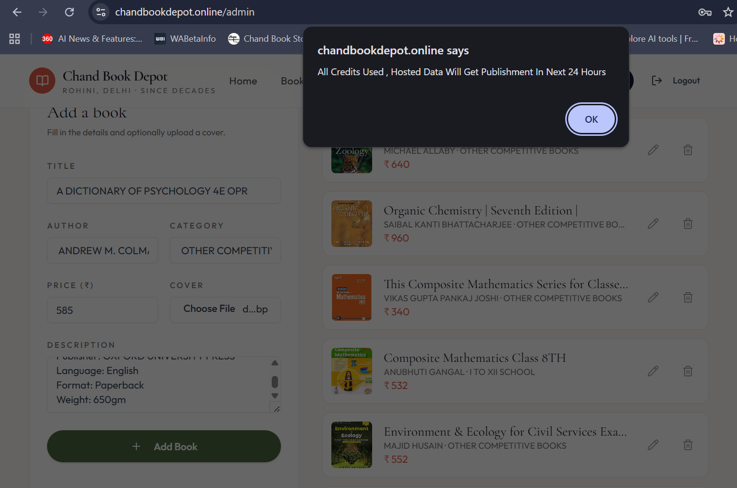This screenshot has height=488, width=737.
Task: Bookmark this page with the star icon
Action: (728, 12)
